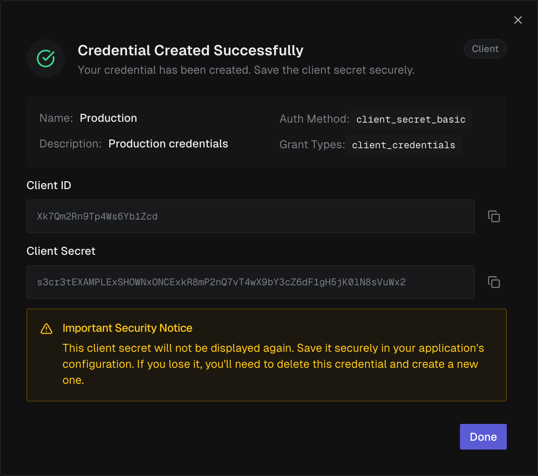Click the security notice warning paragraph
Viewport: 538px width, 476px height.
[x=273, y=364]
